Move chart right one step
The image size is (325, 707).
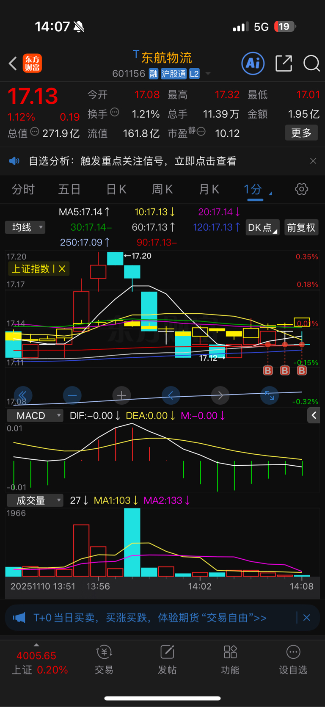tap(220, 396)
